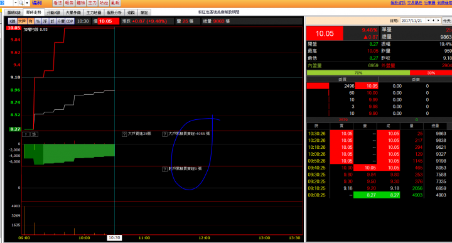Toggle the % percent scale button
The image size is (452, 243).
(38, 21)
